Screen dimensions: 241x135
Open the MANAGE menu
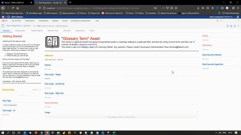tap(55, 21)
